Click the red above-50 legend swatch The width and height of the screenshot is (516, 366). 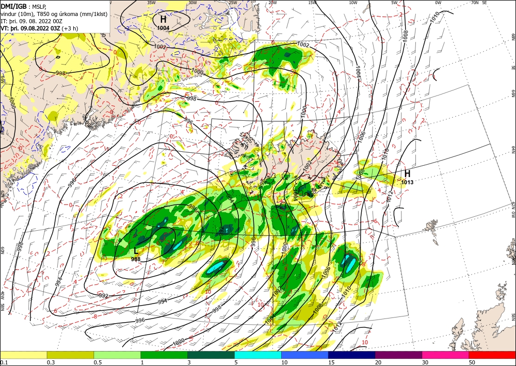(492, 355)
